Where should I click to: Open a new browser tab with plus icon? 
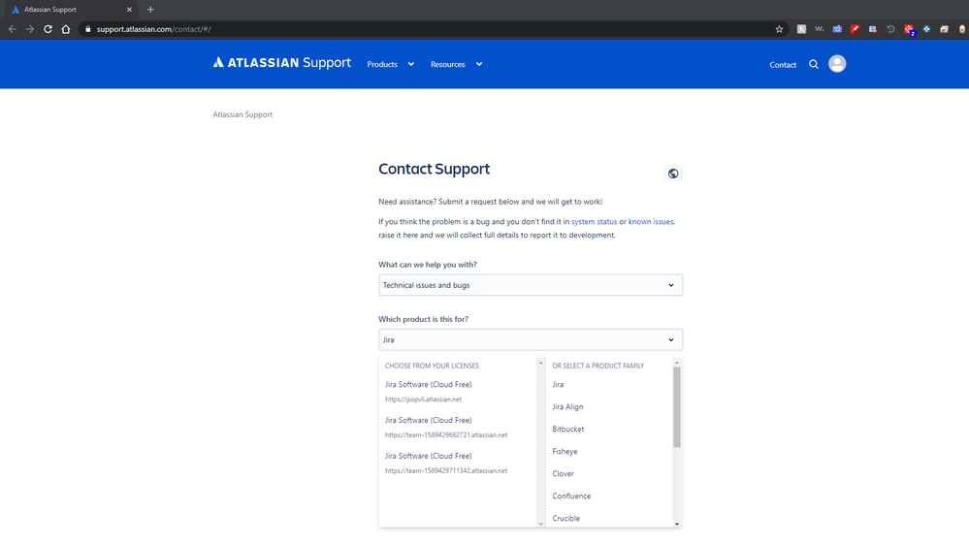coord(150,10)
